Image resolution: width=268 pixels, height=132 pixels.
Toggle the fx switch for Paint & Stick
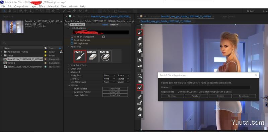(69, 25)
